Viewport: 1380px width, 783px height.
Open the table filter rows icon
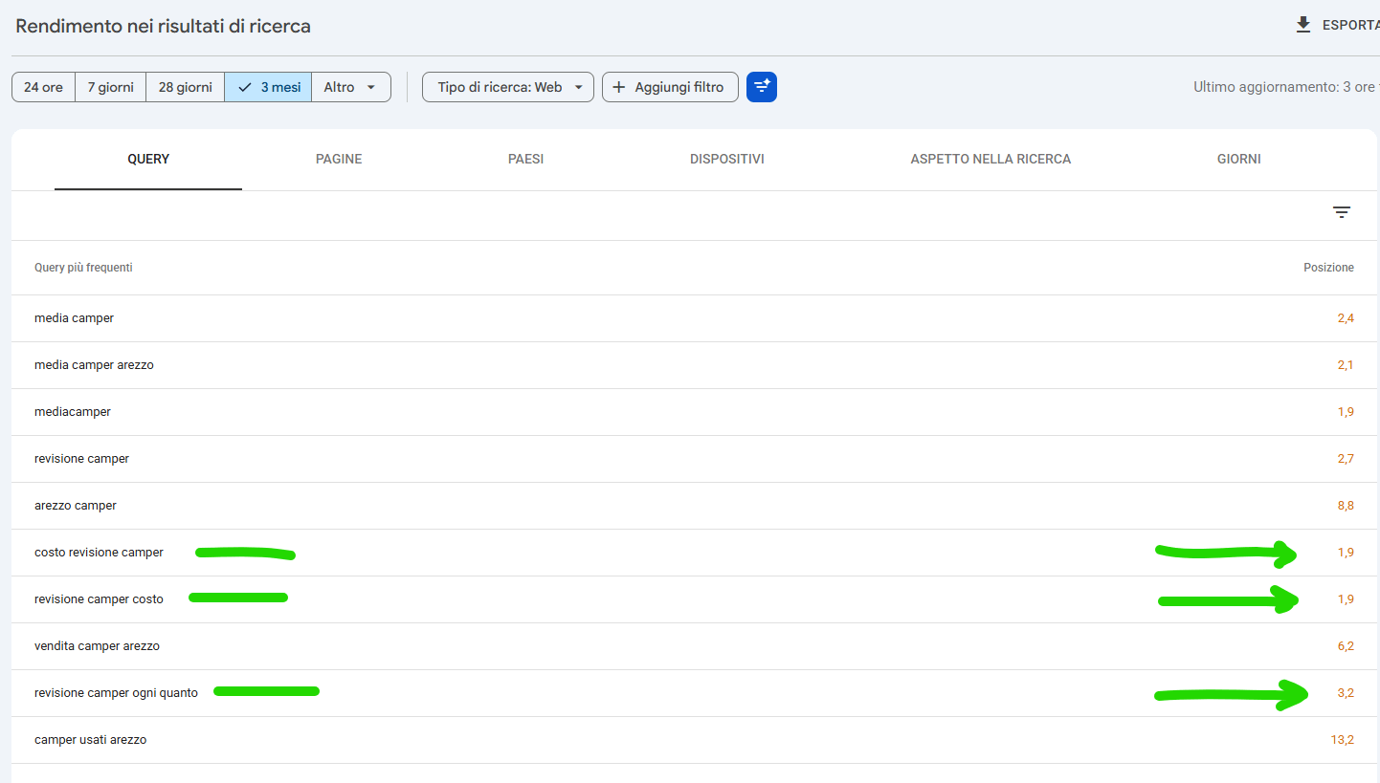1342,212
